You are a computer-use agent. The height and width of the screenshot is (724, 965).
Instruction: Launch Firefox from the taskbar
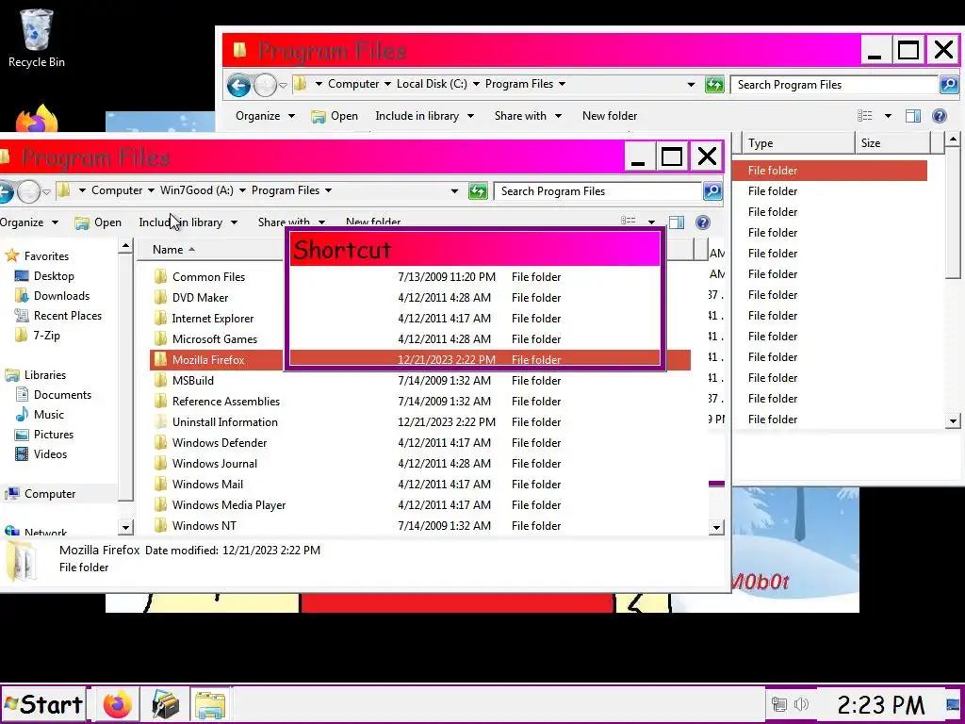click(x=118, y=704)
